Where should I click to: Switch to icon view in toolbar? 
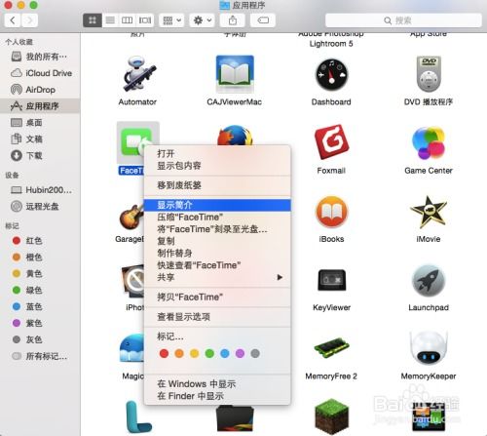click(x=93, y=20)
